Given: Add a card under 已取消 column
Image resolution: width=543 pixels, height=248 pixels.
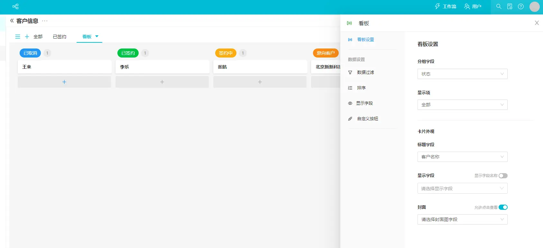Looking at the screenshot, I should (x=64, y=82).
